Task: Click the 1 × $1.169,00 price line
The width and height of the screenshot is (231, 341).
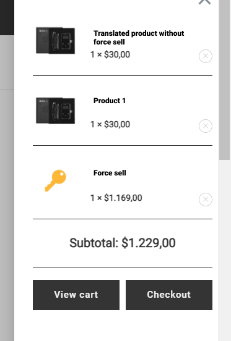Action: click(x=116, y=198)
